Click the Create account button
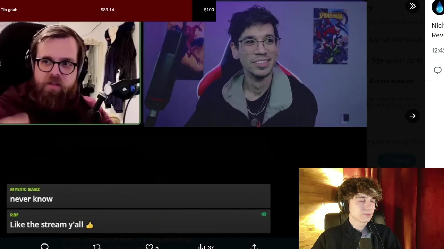 click(x=392, y=81)
